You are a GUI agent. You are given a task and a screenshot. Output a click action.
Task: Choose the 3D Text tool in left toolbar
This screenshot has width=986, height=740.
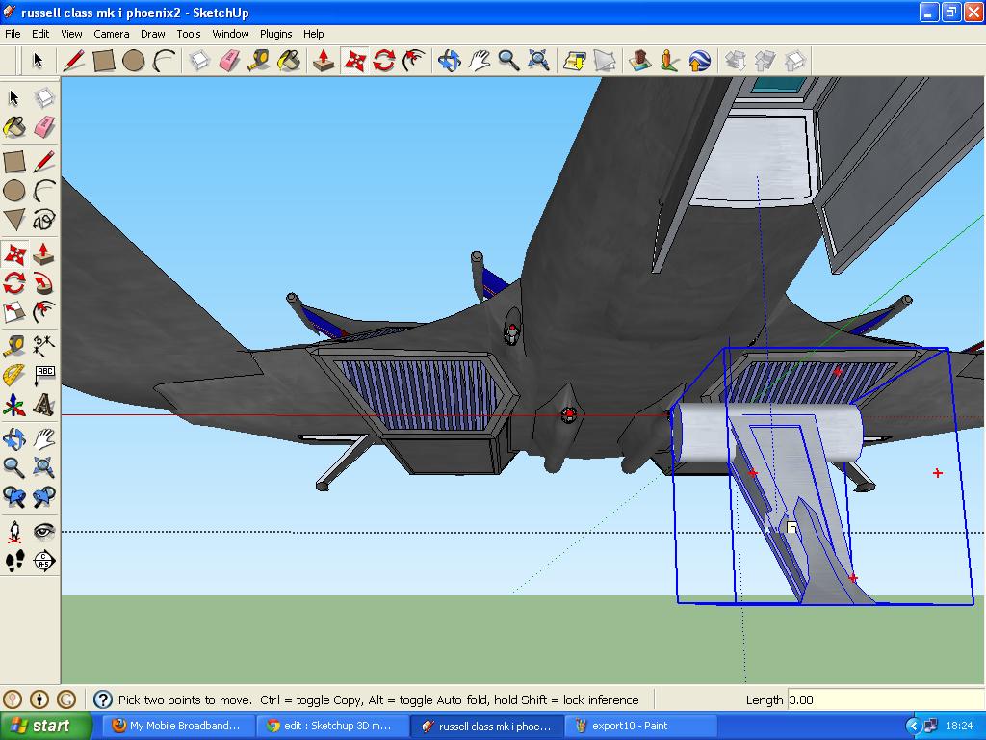click(44, 405)
